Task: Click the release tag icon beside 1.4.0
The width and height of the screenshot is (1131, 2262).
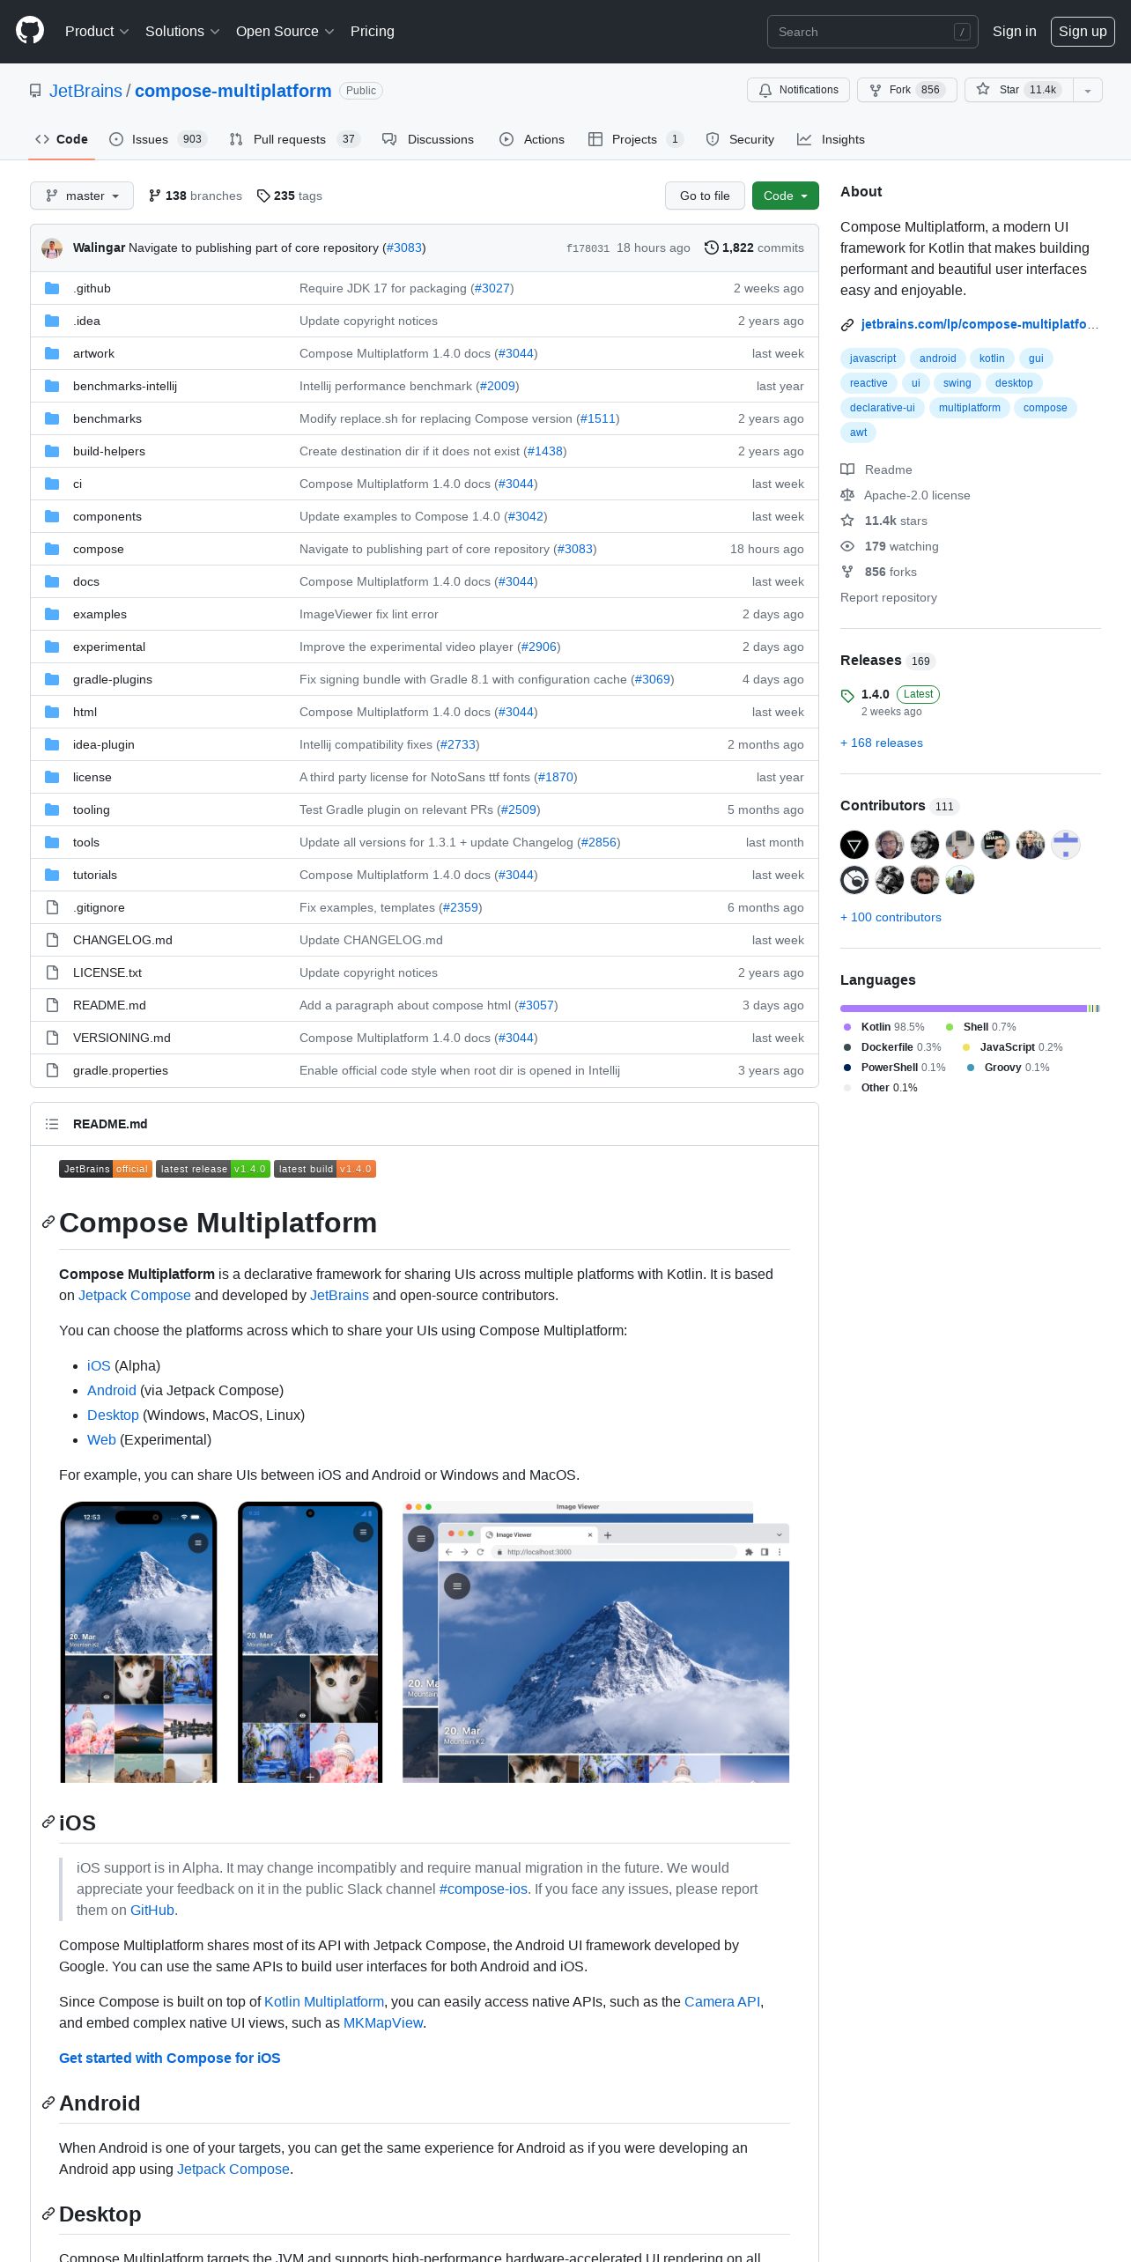Action: point(847,696)
